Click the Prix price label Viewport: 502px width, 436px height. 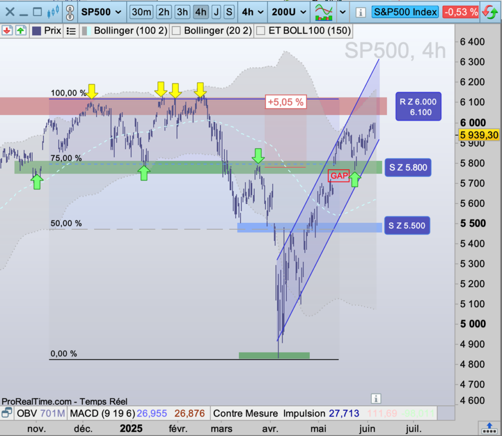[x=52, y=31]
